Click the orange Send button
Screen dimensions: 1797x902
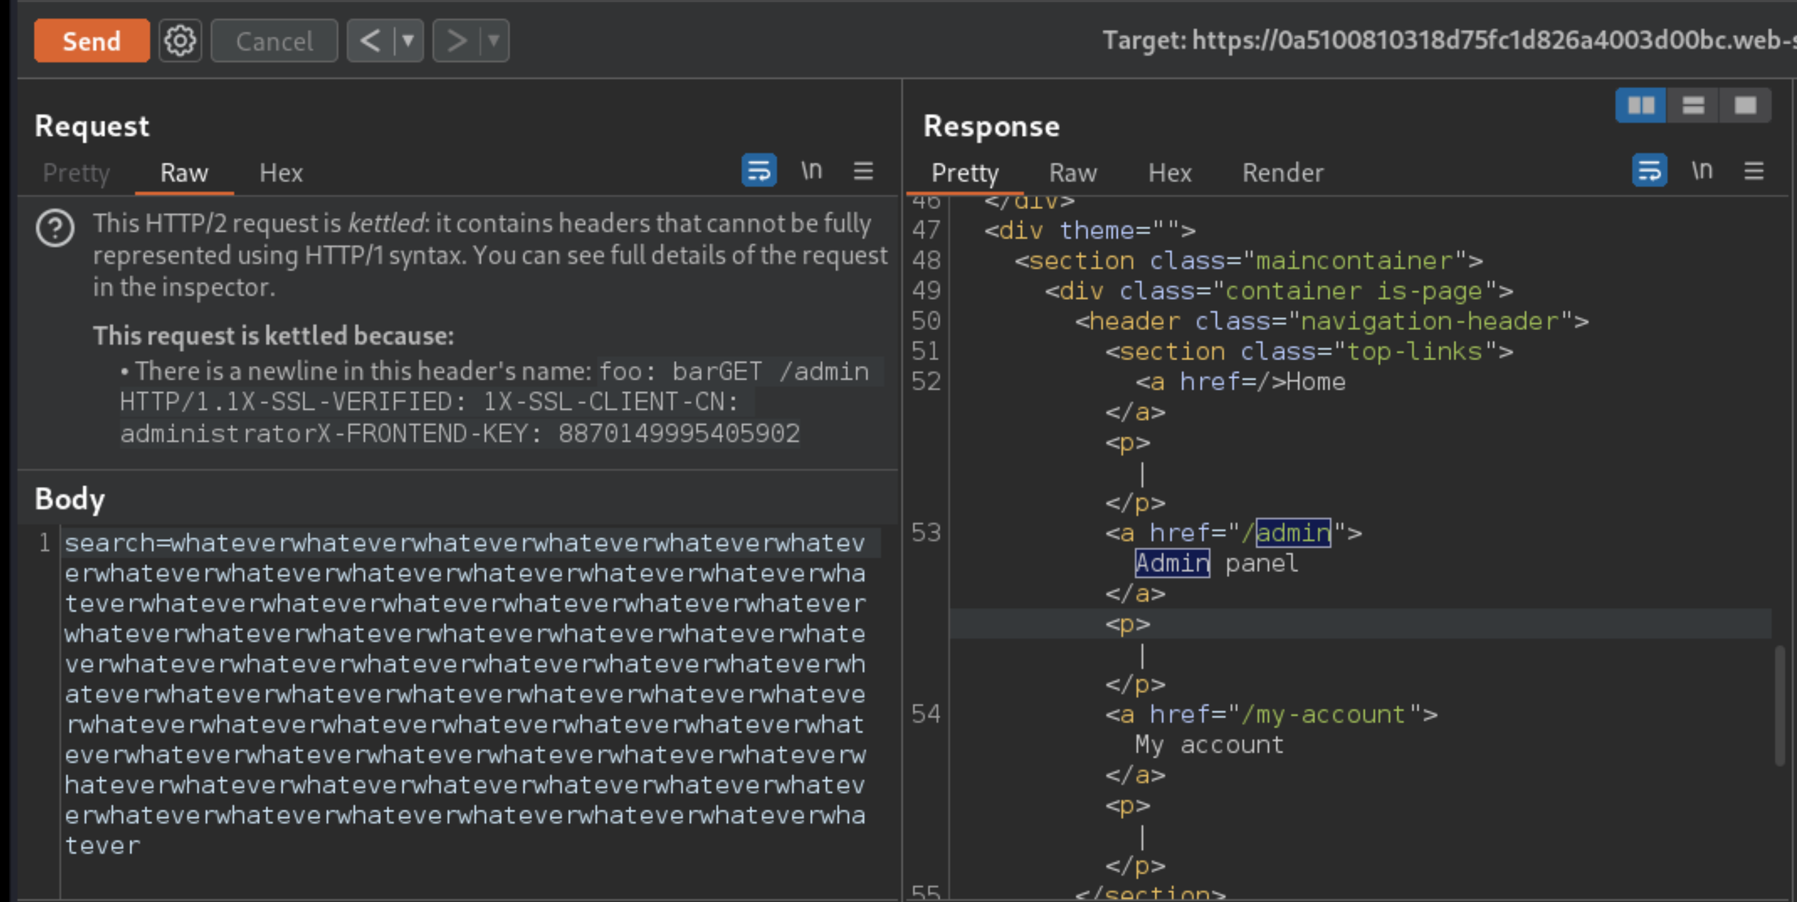91,41
